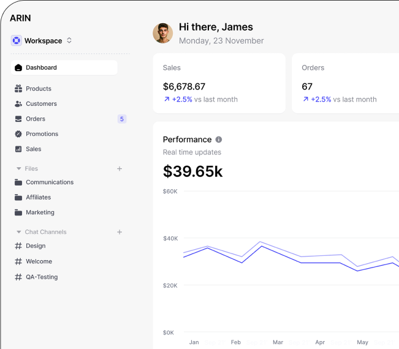Screen dimensions: 399x349
Task: Click the Affiliates folder icon
Action: [18, 197]
